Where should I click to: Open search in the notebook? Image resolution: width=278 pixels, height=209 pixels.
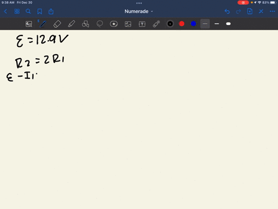coord(28,12)
